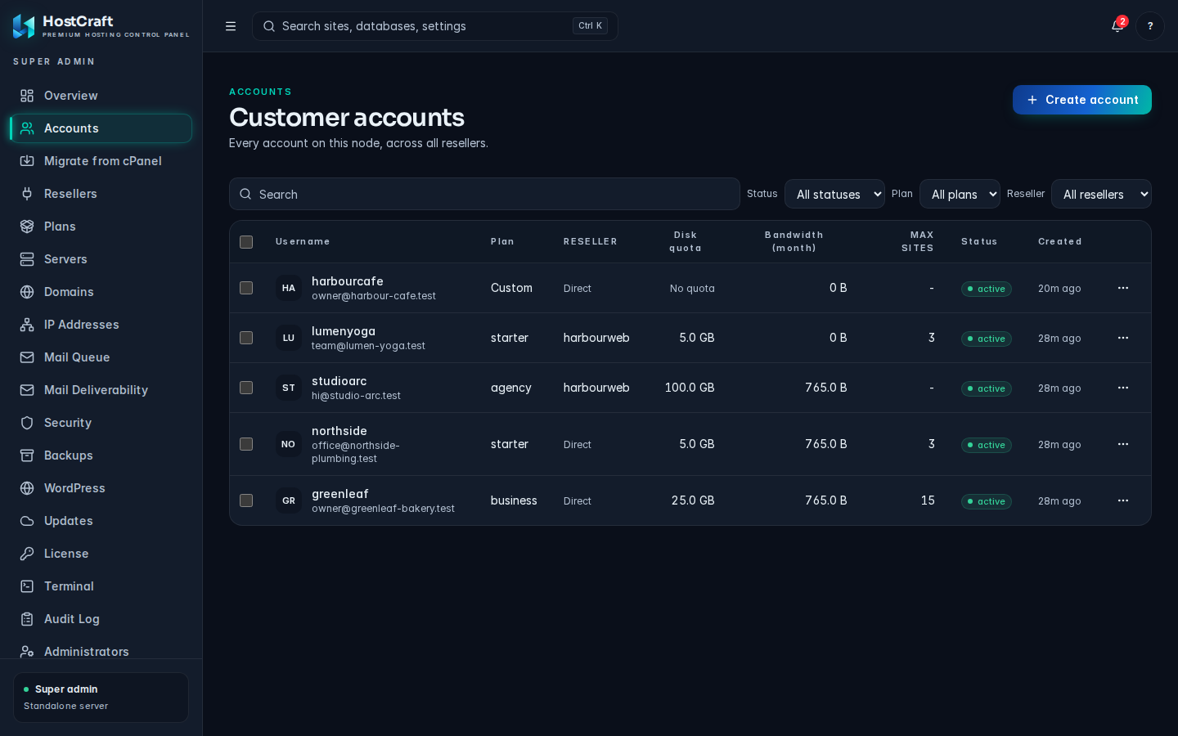Image resolution: width=1178 pixels, height=736 pixels.
Task: Click the Domains globe icon
Action: tap(27, 292)
